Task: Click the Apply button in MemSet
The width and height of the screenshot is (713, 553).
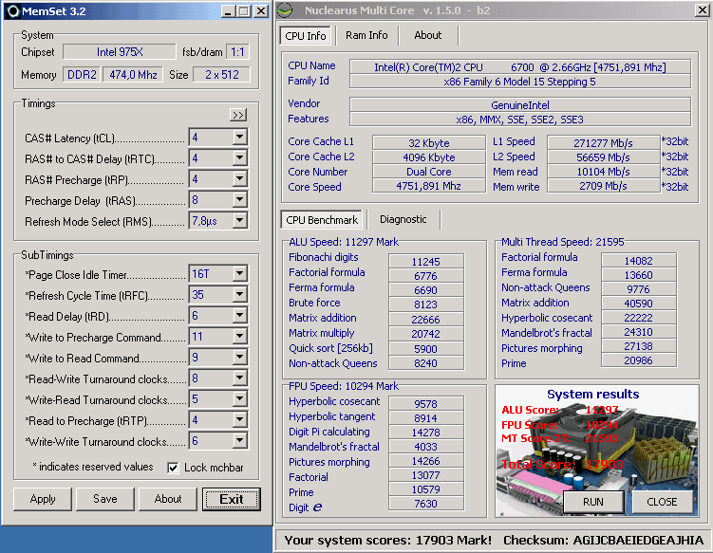Action: click(43, 499)
